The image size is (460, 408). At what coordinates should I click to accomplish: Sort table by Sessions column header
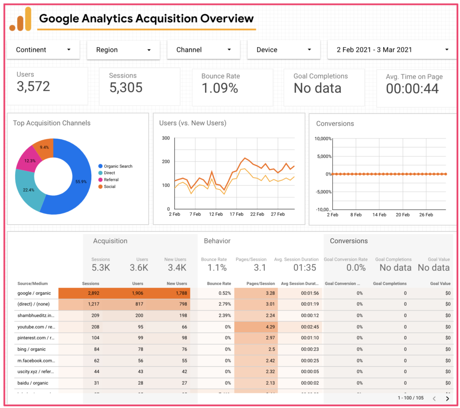click(x=91, y=283)
